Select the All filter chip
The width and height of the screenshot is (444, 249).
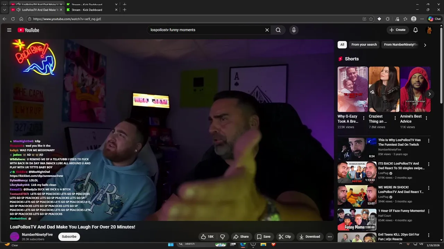click(342, 45)
